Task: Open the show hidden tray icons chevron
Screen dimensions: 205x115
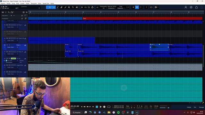Action: 184,112
